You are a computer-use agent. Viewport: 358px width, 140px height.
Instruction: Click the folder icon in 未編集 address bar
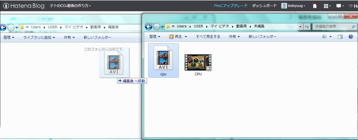(168, 26)
